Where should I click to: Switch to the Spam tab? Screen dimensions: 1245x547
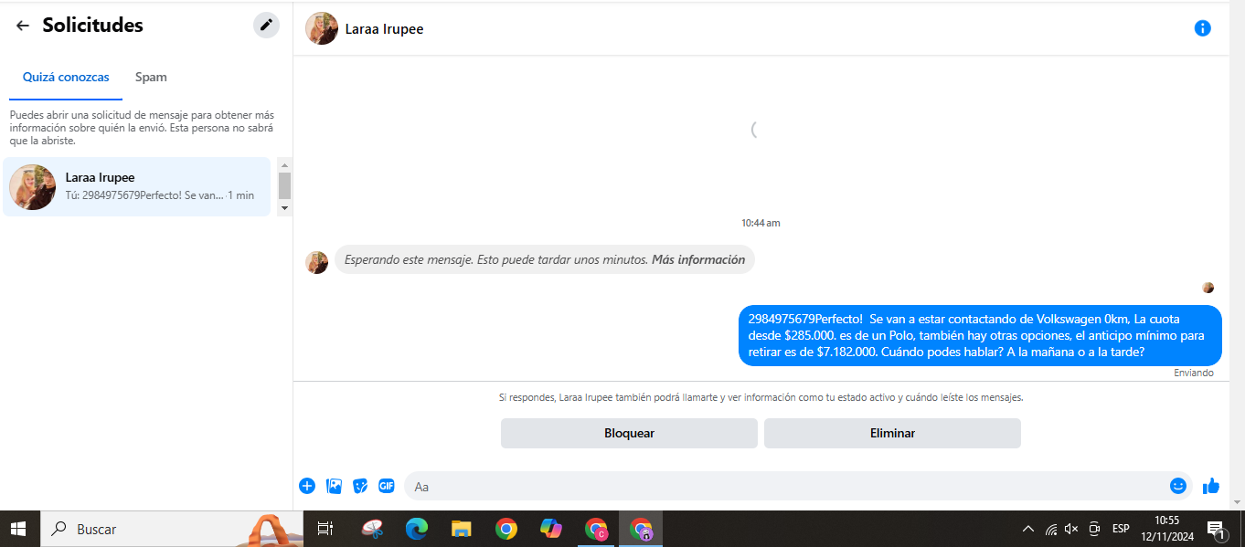coord(151,78)
